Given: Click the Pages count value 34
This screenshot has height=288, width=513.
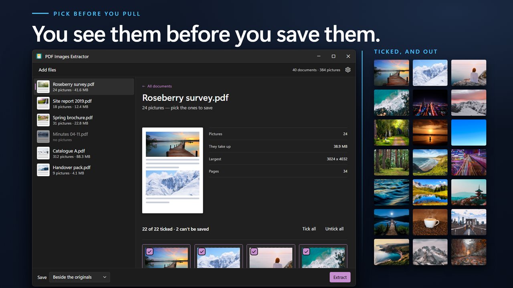Looking at the screenshot, I should 345,171.
